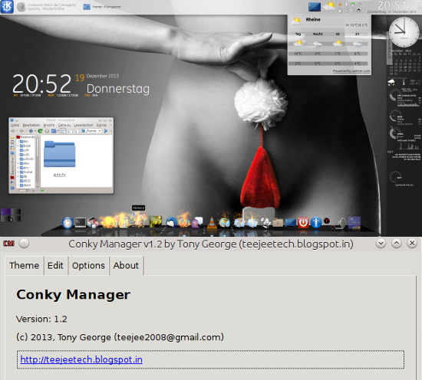This screenshot has width=422, height=380.
Task: Click the analog clock widget
Action: [x=404, y=32]
